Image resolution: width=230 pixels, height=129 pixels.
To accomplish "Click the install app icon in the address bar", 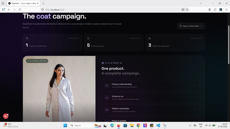I will 183,10.
